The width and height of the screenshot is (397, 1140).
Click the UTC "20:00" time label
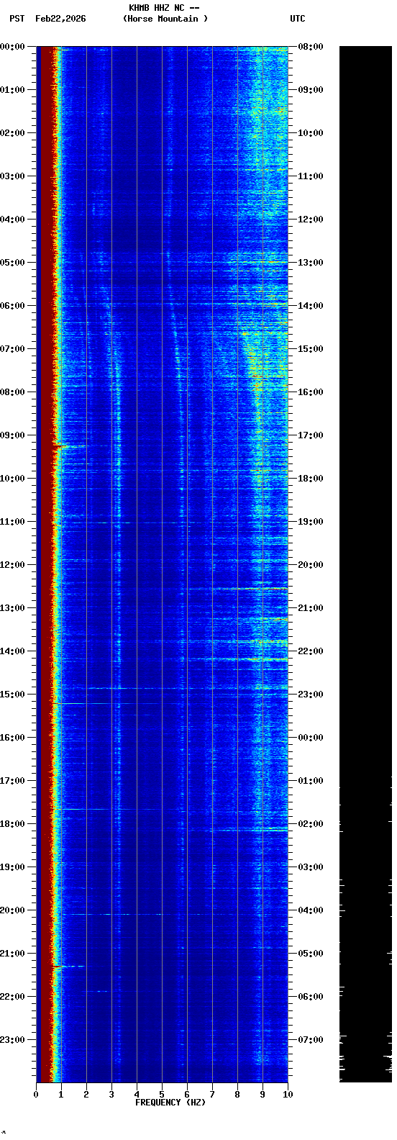pos(311,565)
